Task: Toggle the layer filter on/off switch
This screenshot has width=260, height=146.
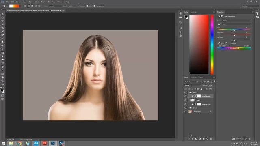Action: click(x=214, y=81)
